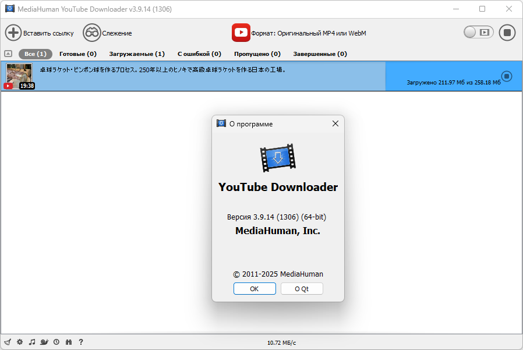Toggle the video mode switch
Image resolution: width=523 pixels, height=350 pixels.
[x=478, y=33]
